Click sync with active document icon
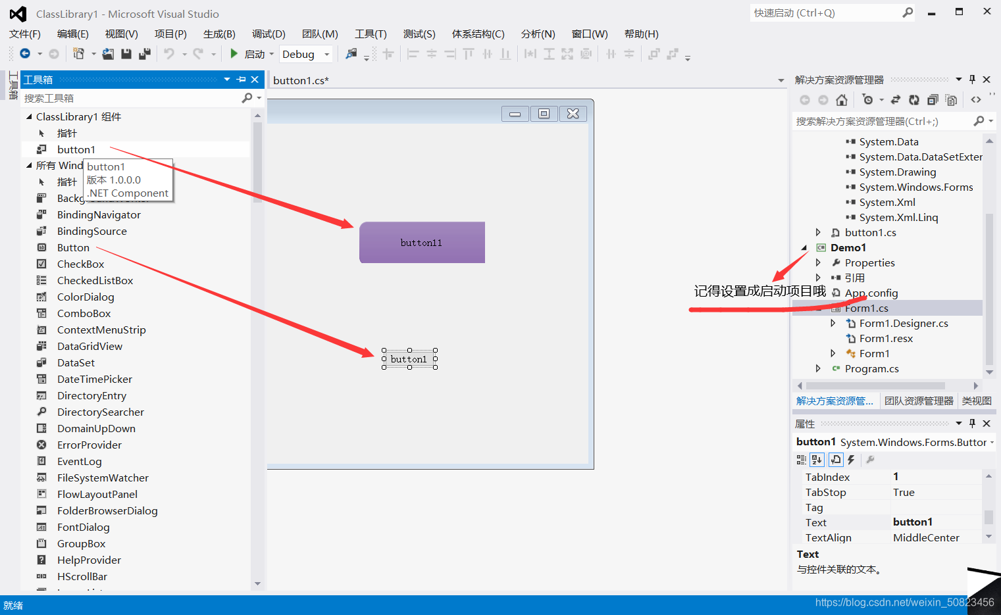Image resolution: width=1001 pixels, height=615 pixels. [x=896, y=100]
